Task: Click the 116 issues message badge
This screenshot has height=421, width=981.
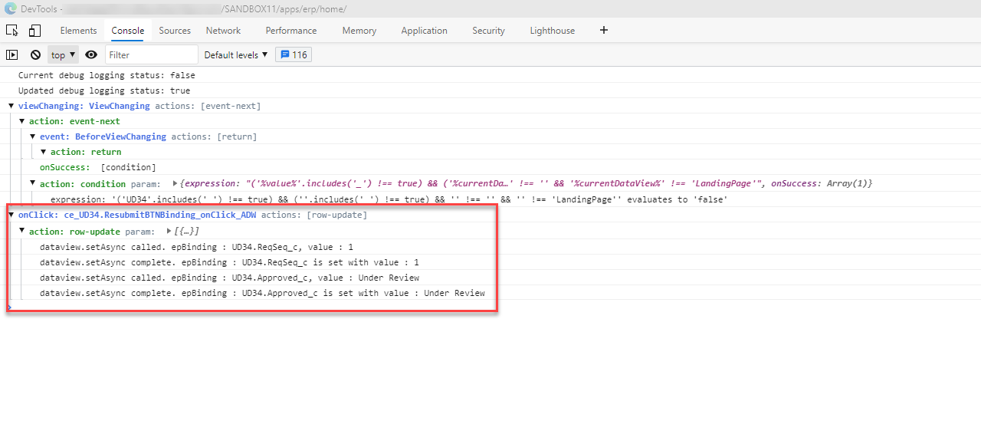Action: [294, 54]
